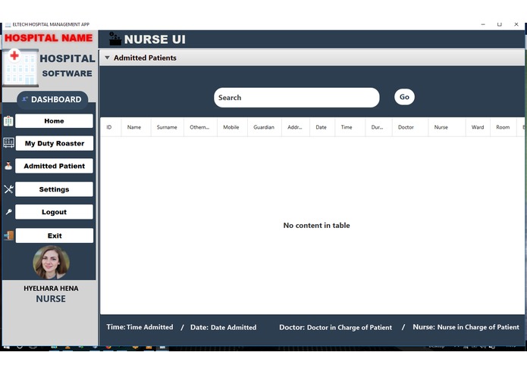Image resolution: width=527 pixels, height=374 pixels.
Task: Click 'Nurse in Charge of Patient' footer text
Action: 478,327
